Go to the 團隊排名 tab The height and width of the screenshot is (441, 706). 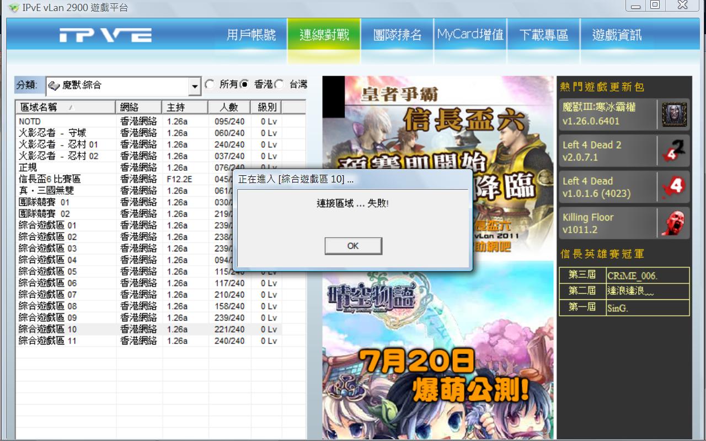(397, 35)
